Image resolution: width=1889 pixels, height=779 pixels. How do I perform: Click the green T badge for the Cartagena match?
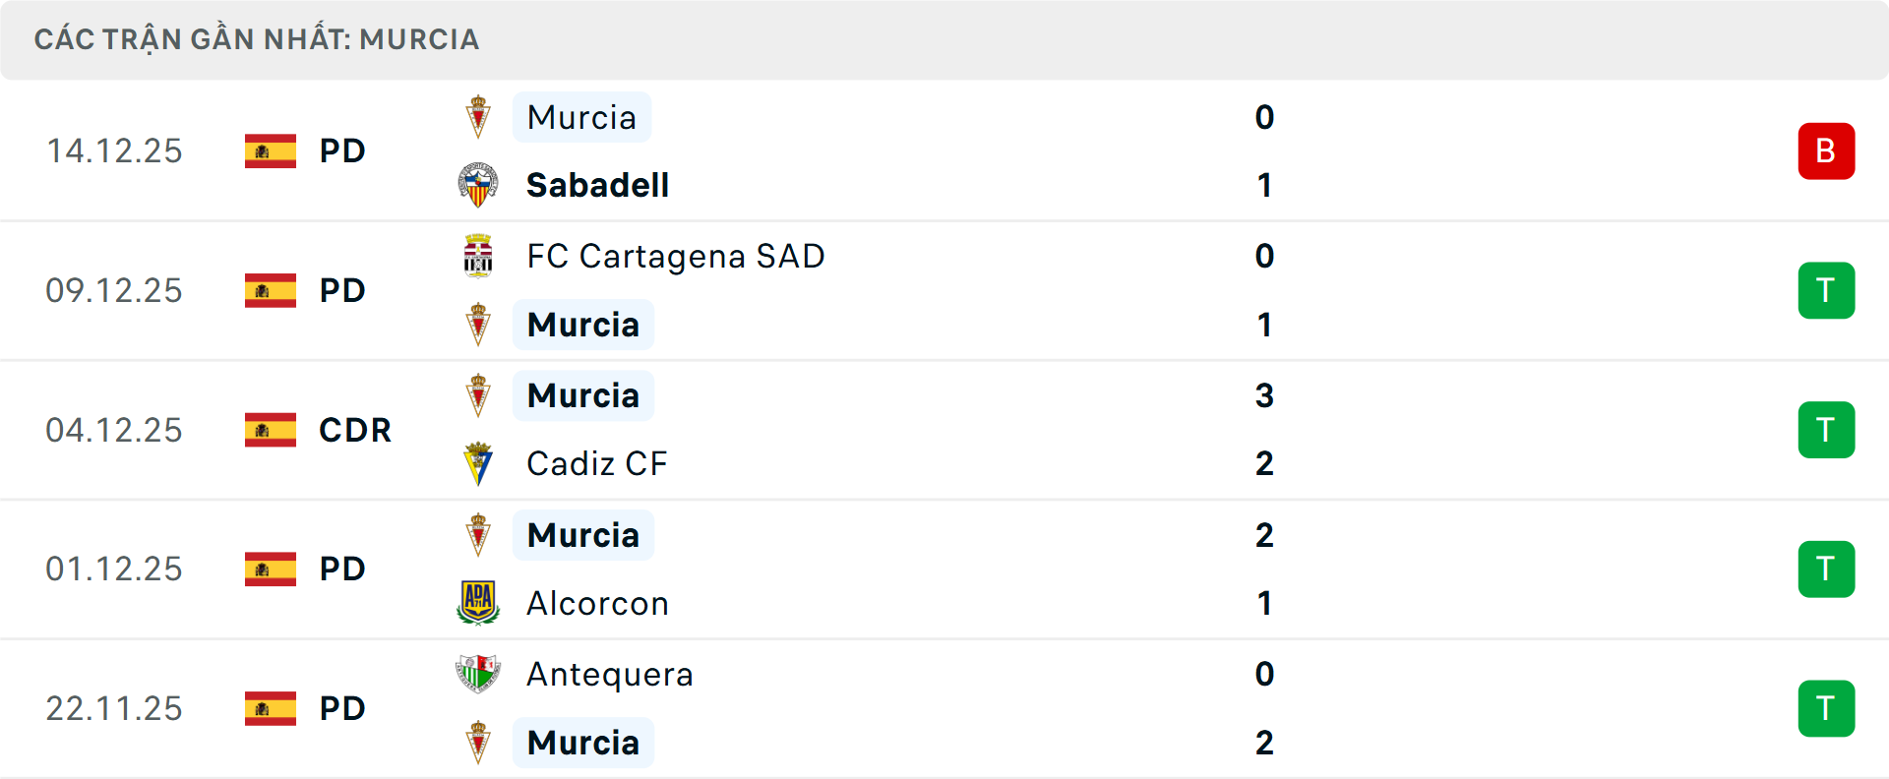tap(1827, 290)
